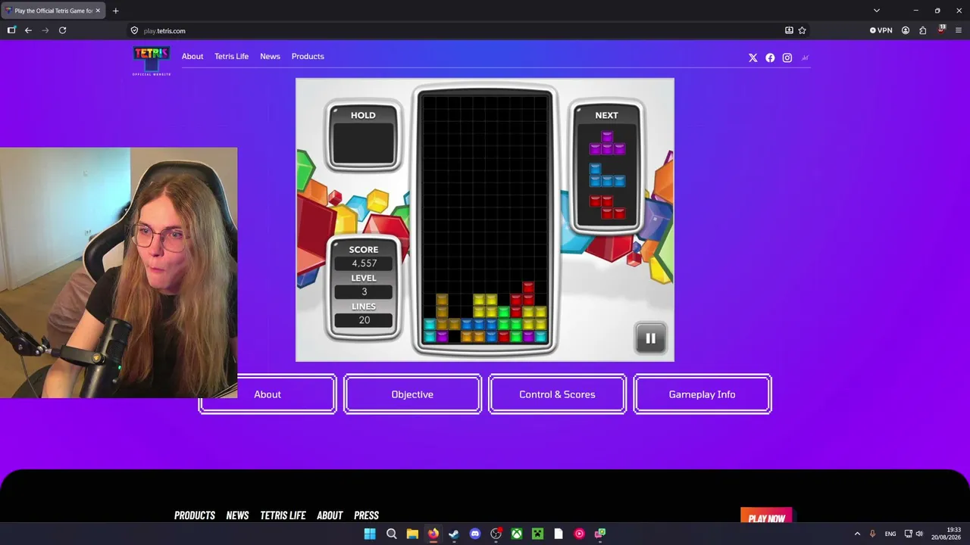Image resolution: width=970 pixels, height=545 pixels.
Task: Reload the play.tetris.com page
Action: click(x=63, y=30)
